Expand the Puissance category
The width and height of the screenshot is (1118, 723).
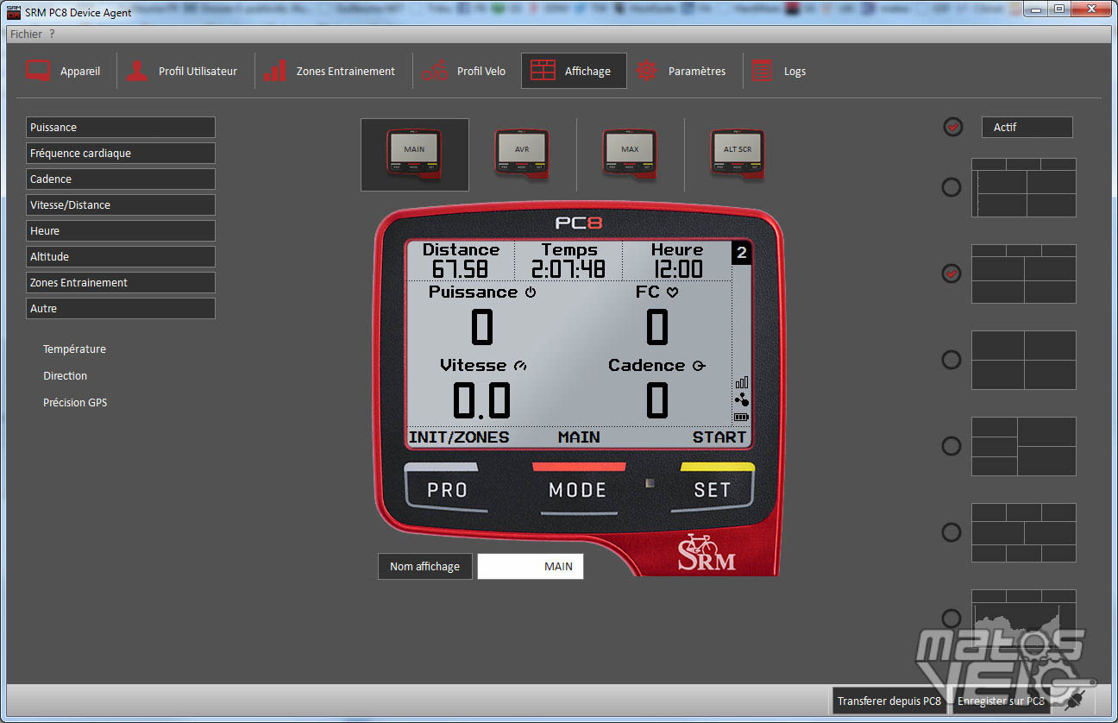point(121,127)
